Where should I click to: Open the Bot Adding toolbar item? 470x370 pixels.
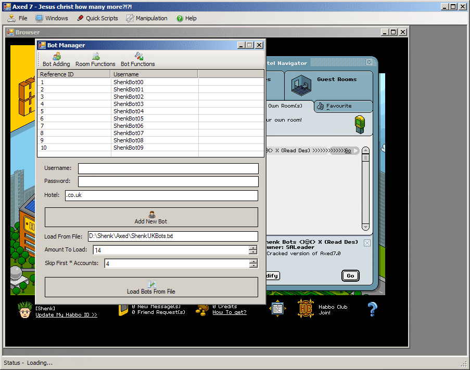click(x=56, y=60)
